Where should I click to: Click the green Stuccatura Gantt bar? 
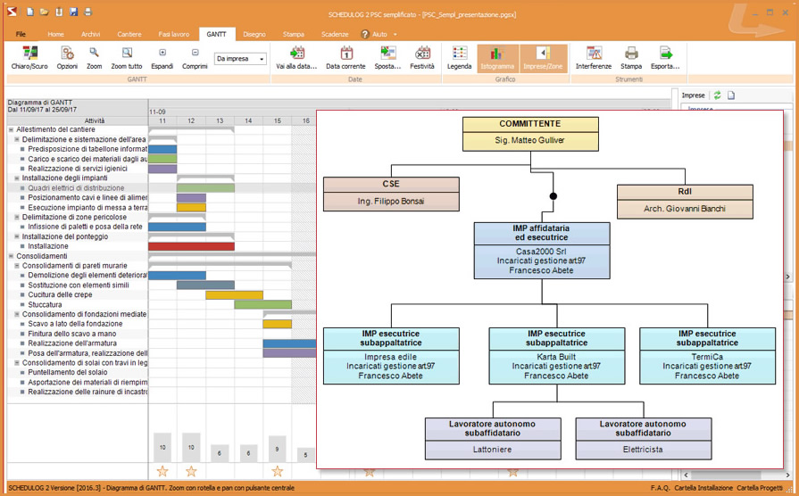(x=263, y=304)
